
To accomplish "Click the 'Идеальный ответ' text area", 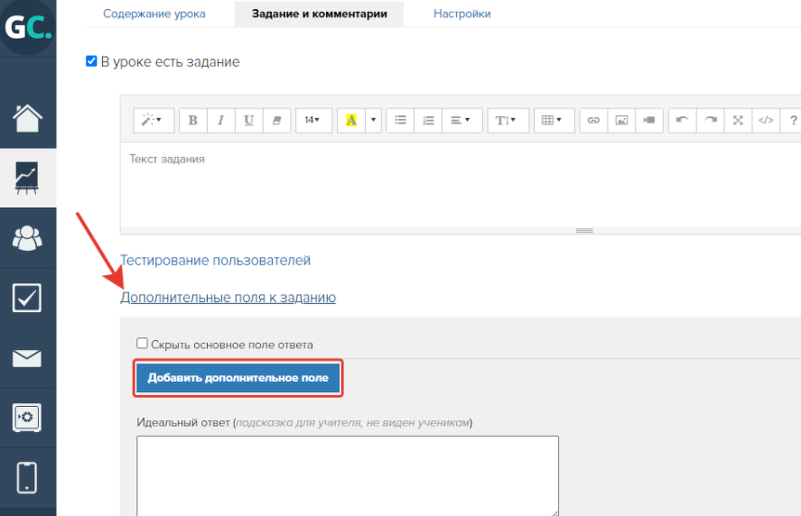I will click(348, 475).
